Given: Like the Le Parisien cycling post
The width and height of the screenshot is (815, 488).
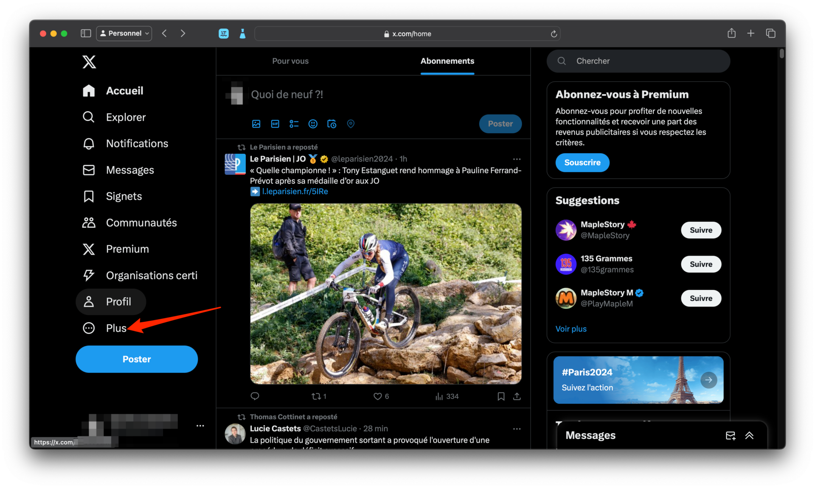Looking at the screenshot, I should click(377, 396).
